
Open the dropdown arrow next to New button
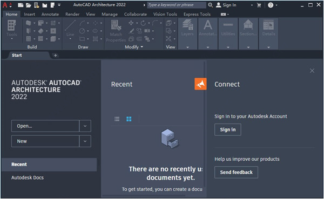click(x=85, y=141)
